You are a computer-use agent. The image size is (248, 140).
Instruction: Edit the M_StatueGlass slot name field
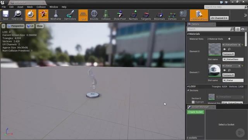click(x=233, y=59)
